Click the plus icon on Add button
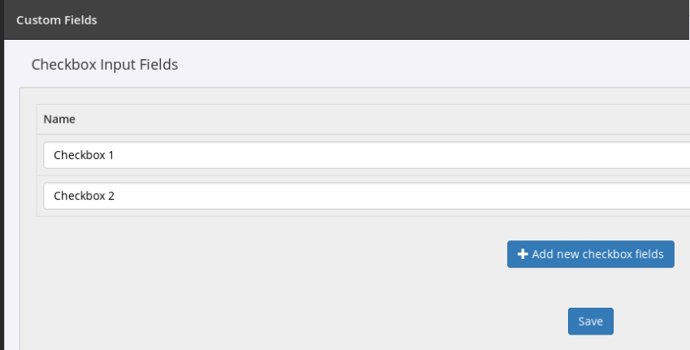690x350 pixels. (x=523, y=254)
